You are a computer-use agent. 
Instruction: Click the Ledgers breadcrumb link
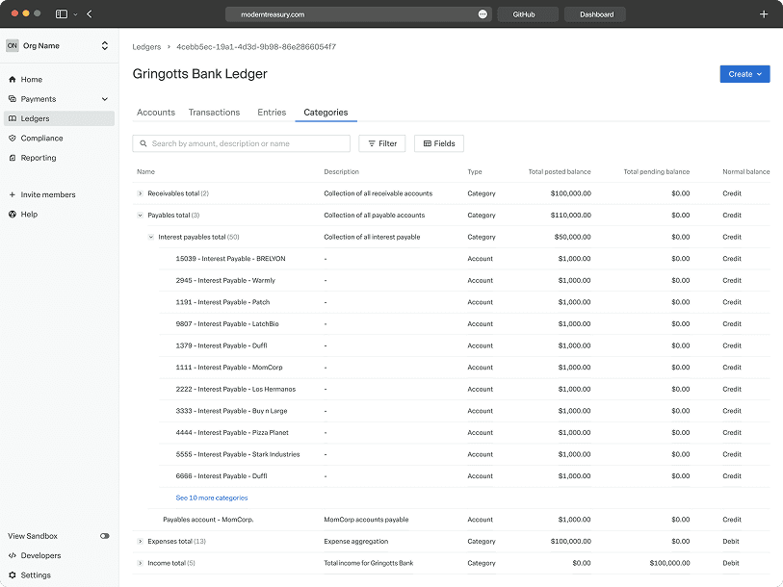pos(146,47)
